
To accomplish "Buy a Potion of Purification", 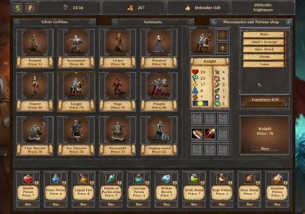I will coord(111,204).
